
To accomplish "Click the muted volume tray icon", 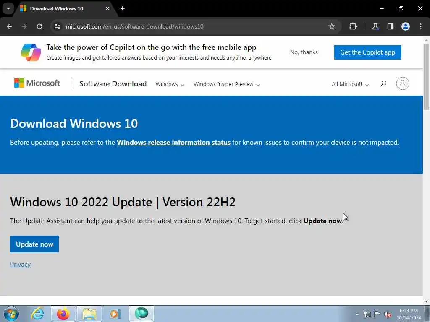I will 388,314.
